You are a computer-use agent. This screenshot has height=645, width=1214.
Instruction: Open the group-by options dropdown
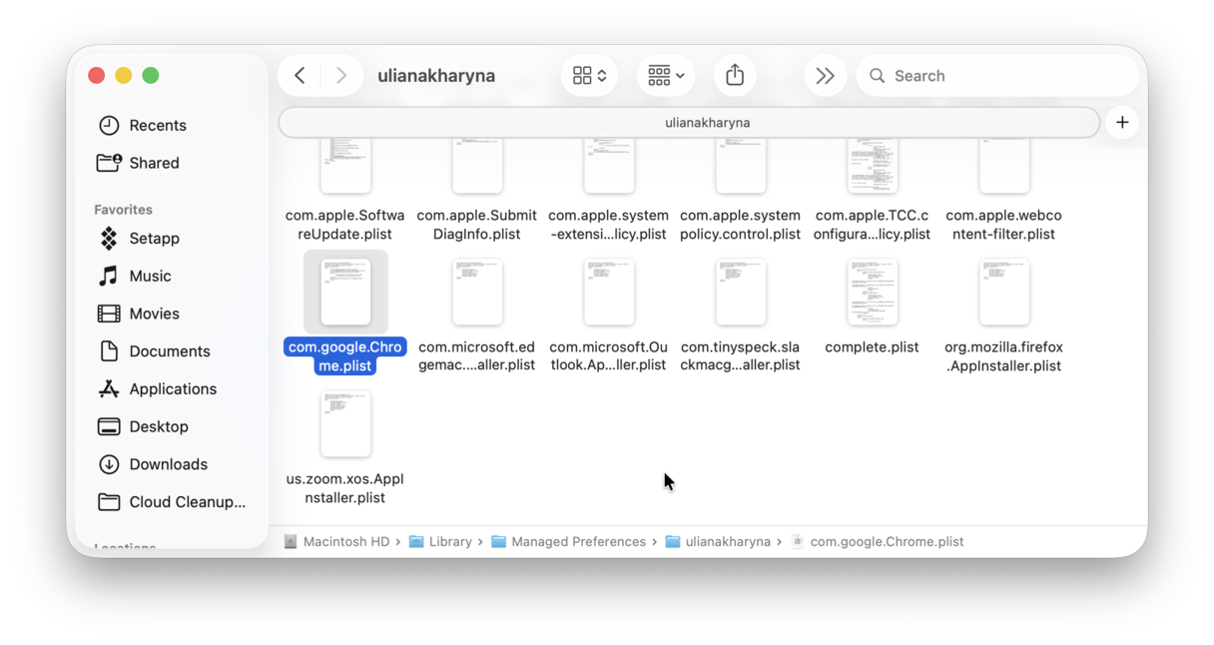click(x=666, y=76)
